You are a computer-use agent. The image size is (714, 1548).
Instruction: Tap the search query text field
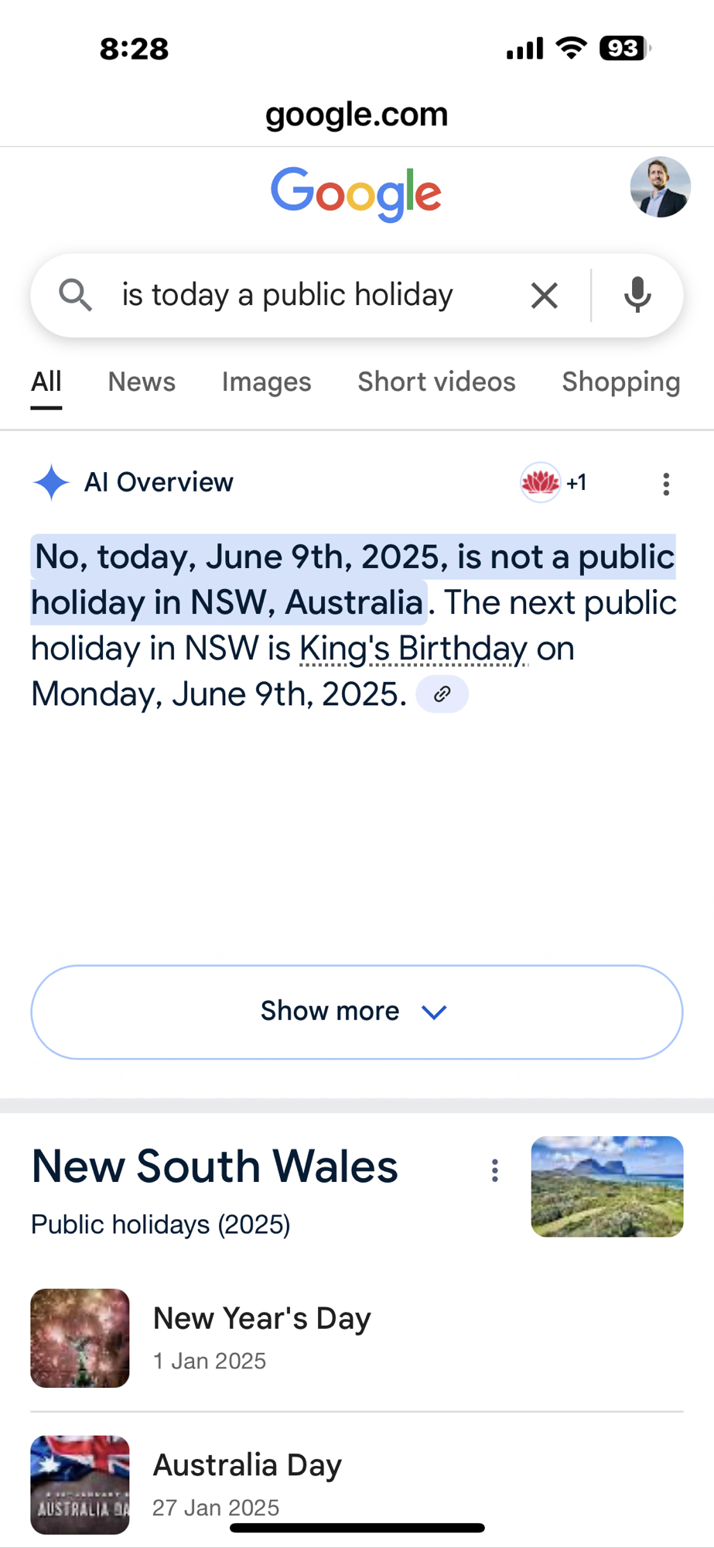[x=309, y=295]
